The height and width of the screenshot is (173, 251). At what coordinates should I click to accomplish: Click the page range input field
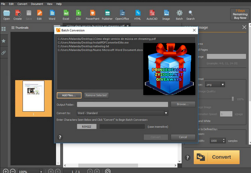(226, 56)
